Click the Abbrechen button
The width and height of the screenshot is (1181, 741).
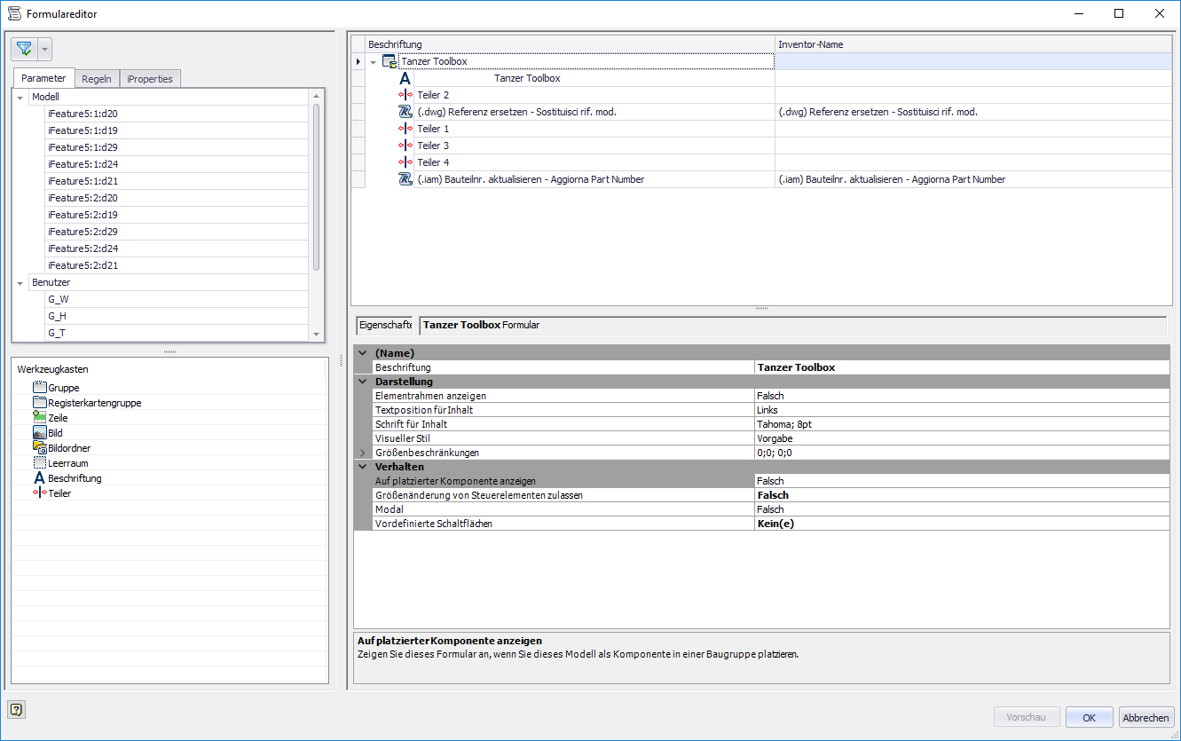1146,717
